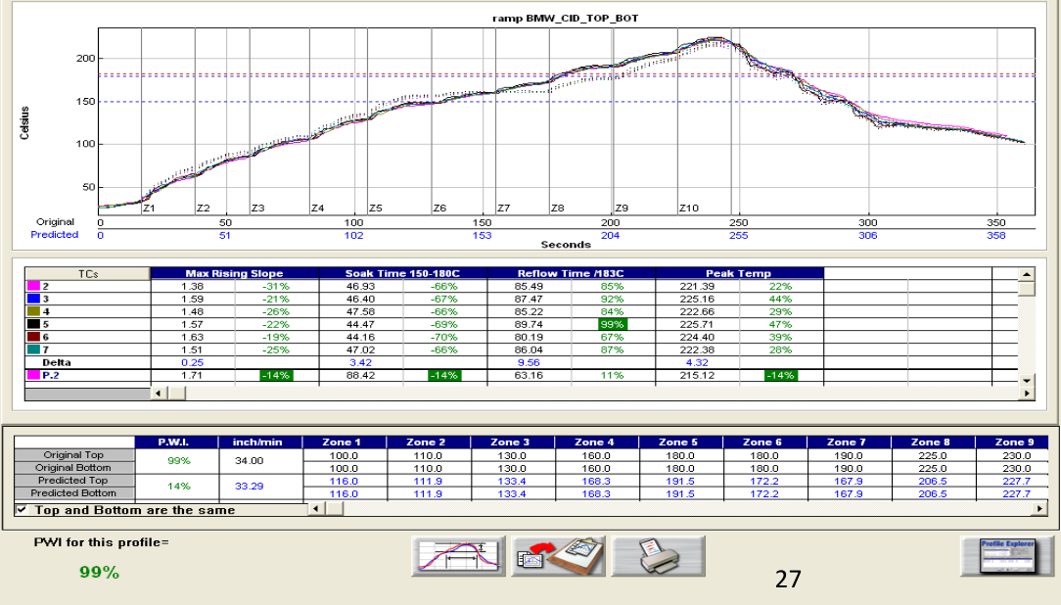The height and width of the screenshot is (605, 1061).
Task: Click the 'Zone 1' column header
Action: 345,442
